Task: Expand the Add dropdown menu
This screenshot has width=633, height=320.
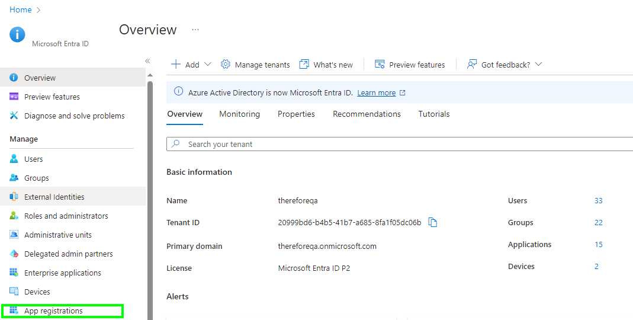Action: tap(207, 65)
